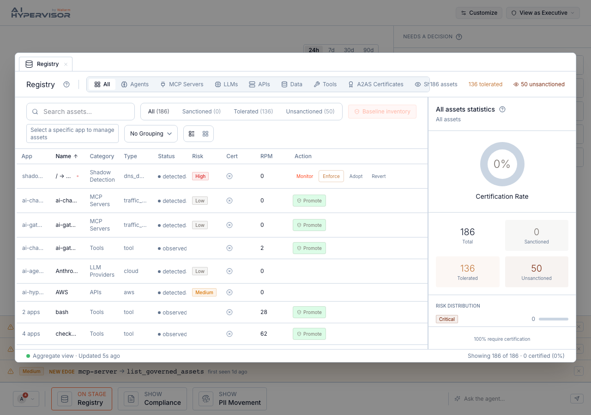Click the cert status icon for AWS row
Viewport: 591px width, 415px height.
point(229,292)
